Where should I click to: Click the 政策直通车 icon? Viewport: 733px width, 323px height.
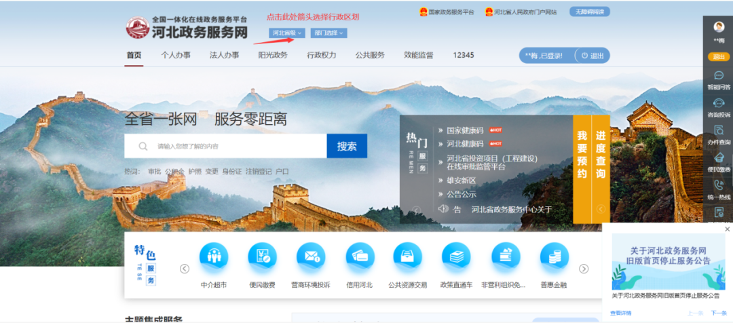tap(456, 258)
